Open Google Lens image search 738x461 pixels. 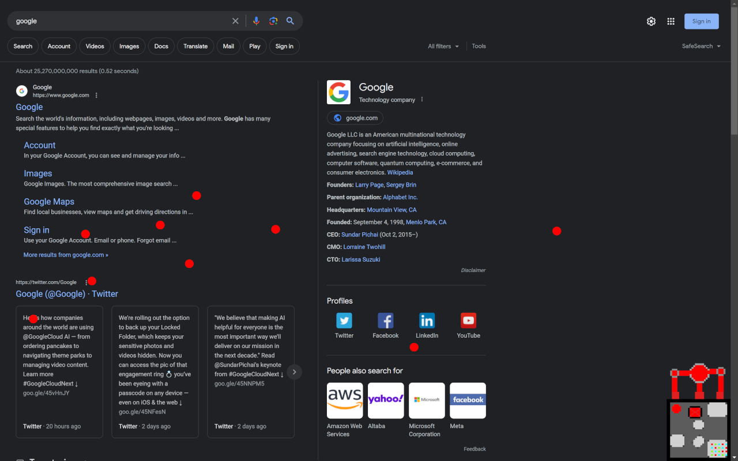point(273,21)
